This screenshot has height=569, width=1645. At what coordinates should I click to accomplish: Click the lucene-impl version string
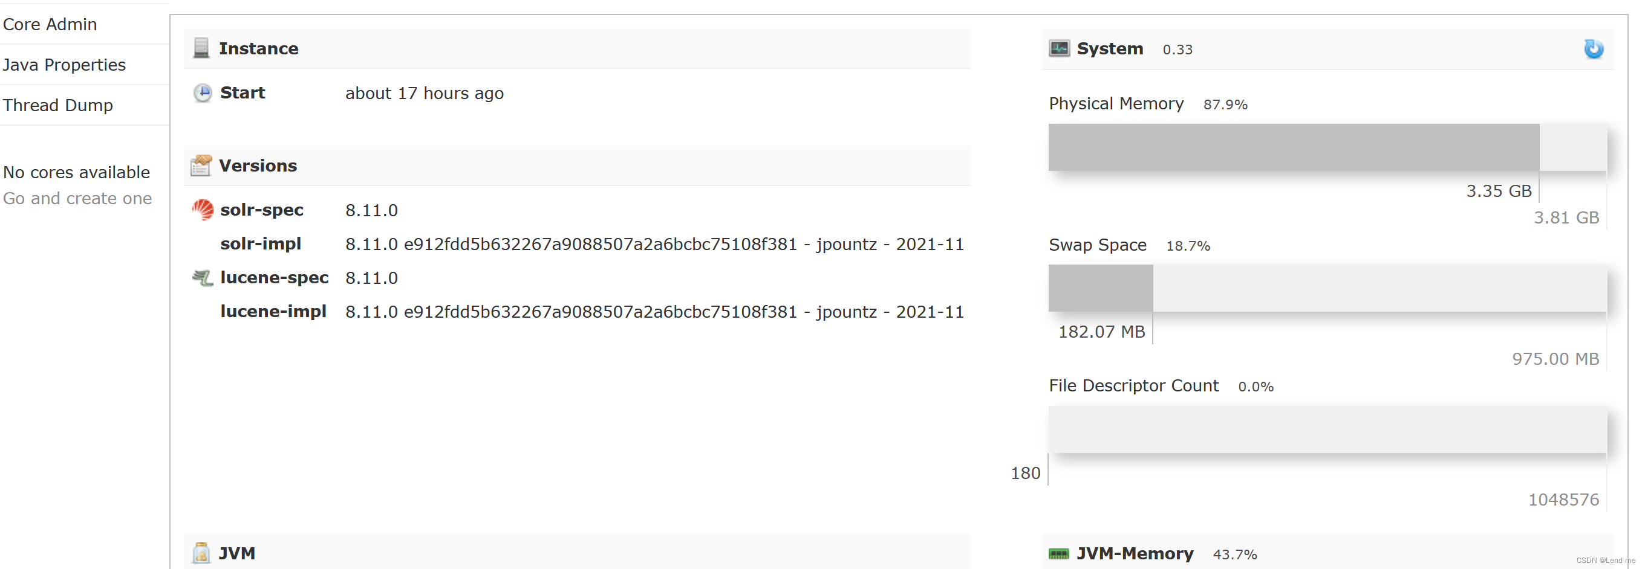(x=654, y=312)
